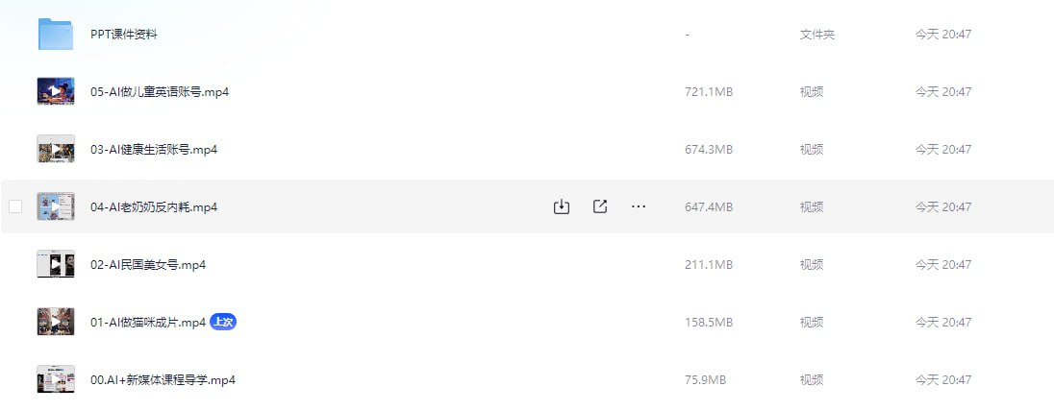The height and width of the screenshot is (411, 1054).
Task: Download the 04-AI老奶奶反内耗.mp4 file
Action: click(562, 206)
